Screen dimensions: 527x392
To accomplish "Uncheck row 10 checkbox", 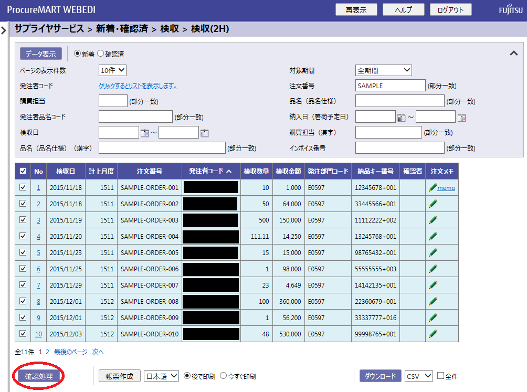I will [23, 334].
